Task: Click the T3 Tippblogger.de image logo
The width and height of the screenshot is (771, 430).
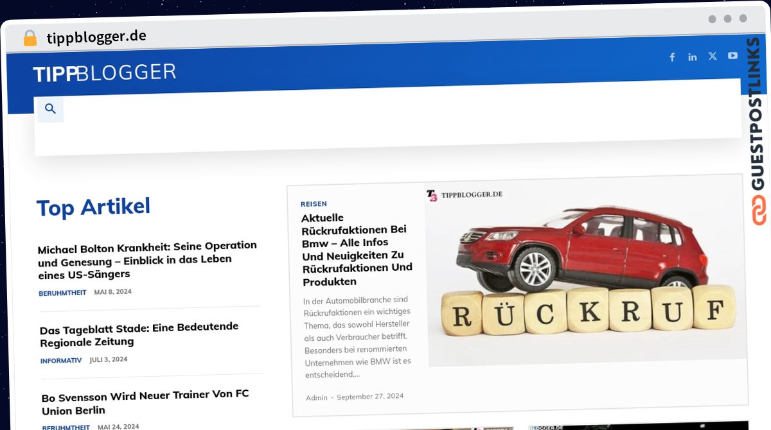Action: [464, 194]
